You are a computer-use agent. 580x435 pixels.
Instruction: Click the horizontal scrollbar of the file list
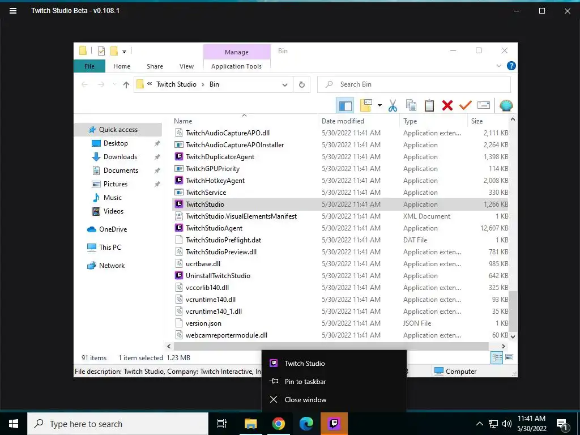331,347
